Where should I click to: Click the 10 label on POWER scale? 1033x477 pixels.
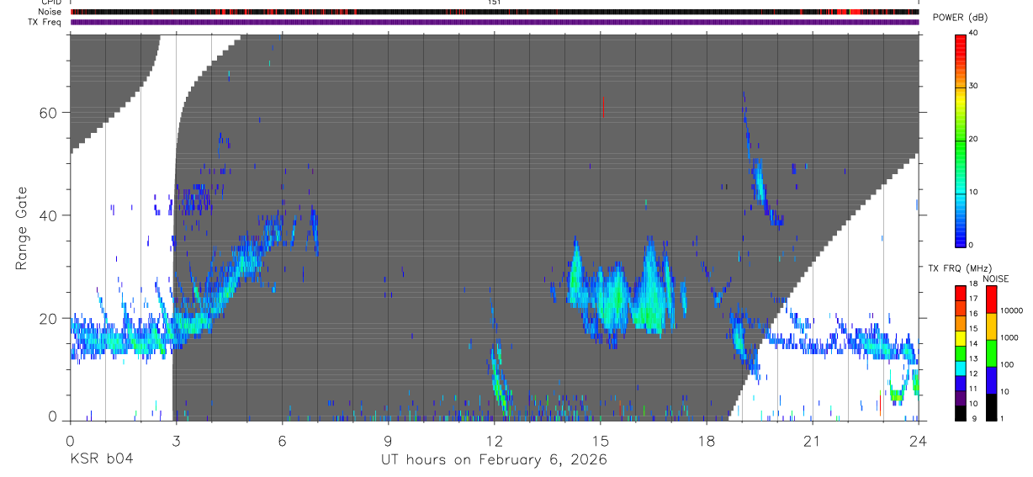coord(973,192)
